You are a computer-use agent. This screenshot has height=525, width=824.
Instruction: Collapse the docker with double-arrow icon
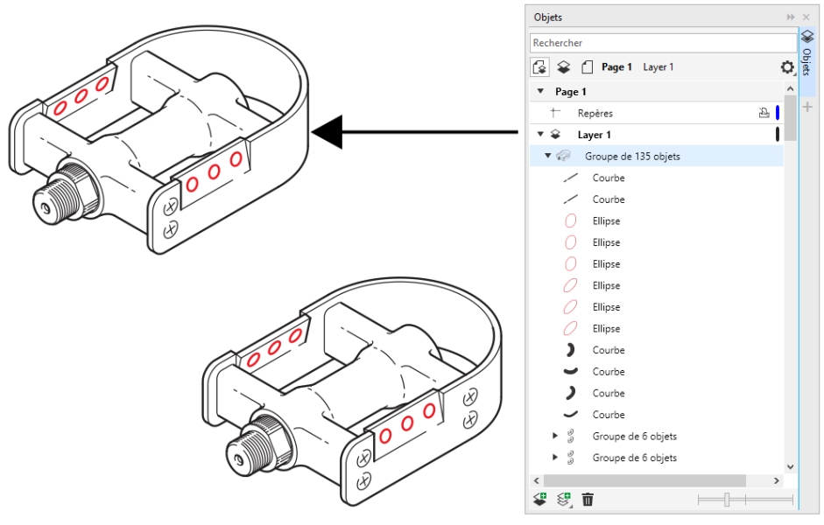(792, 17)
